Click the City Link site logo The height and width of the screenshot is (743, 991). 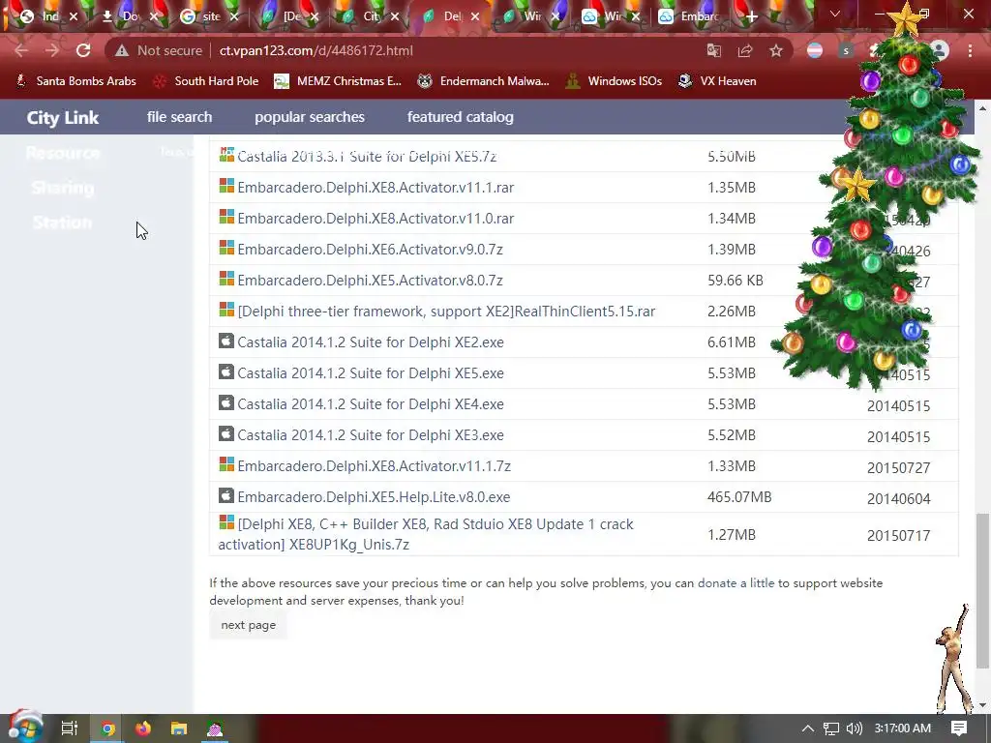coord(63,117)
